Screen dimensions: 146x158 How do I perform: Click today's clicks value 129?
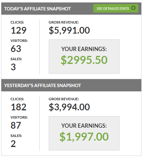click(x=19, y=30)
